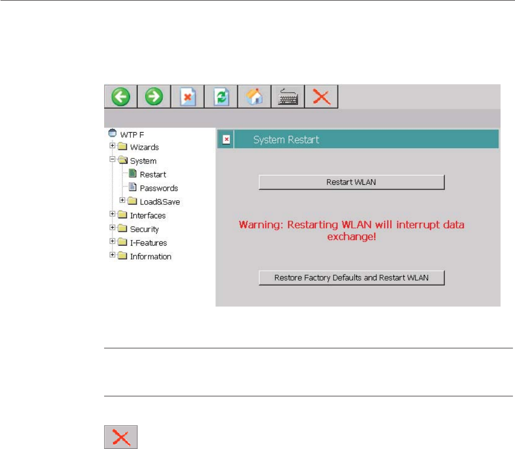The image size is (515, 449).
Task: Click the Restart WLAN button
Action: tap(352, 182)
